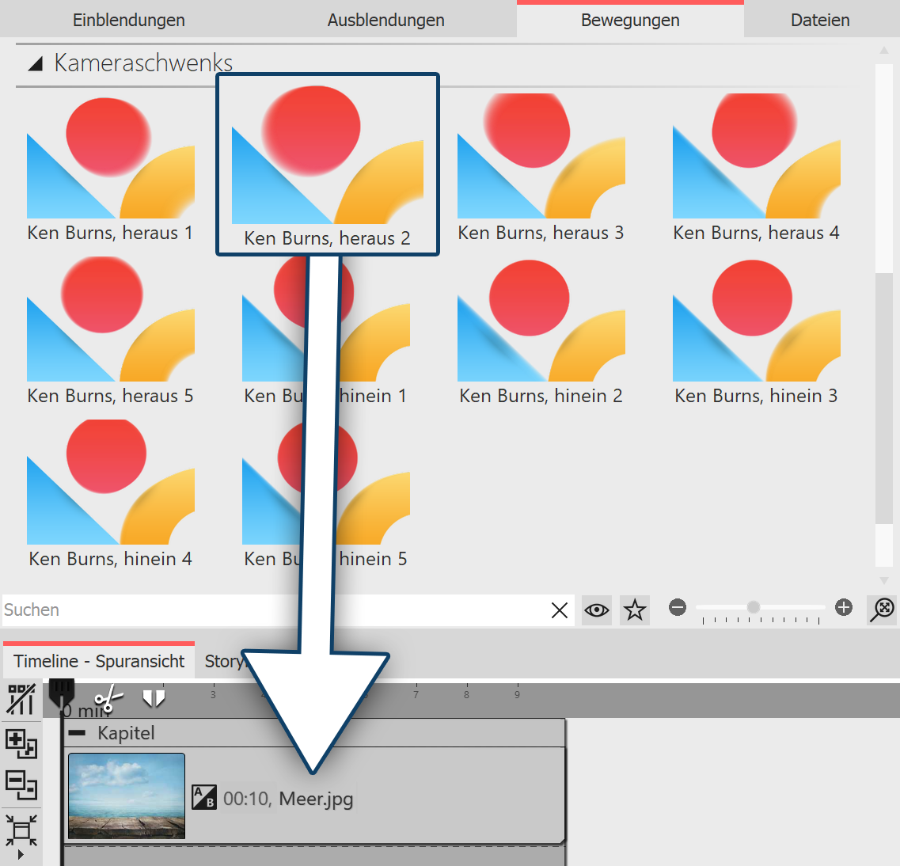Select the Meer.jpg image thumbnail
This screenshot has height=866, width=900.
click(127, 796)
